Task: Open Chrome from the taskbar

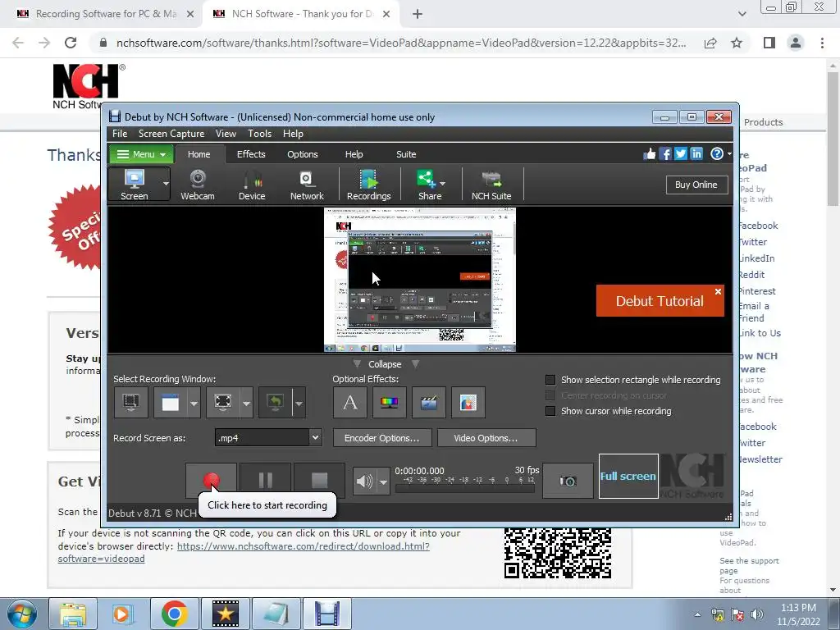Action: click(x=174, y=614)
